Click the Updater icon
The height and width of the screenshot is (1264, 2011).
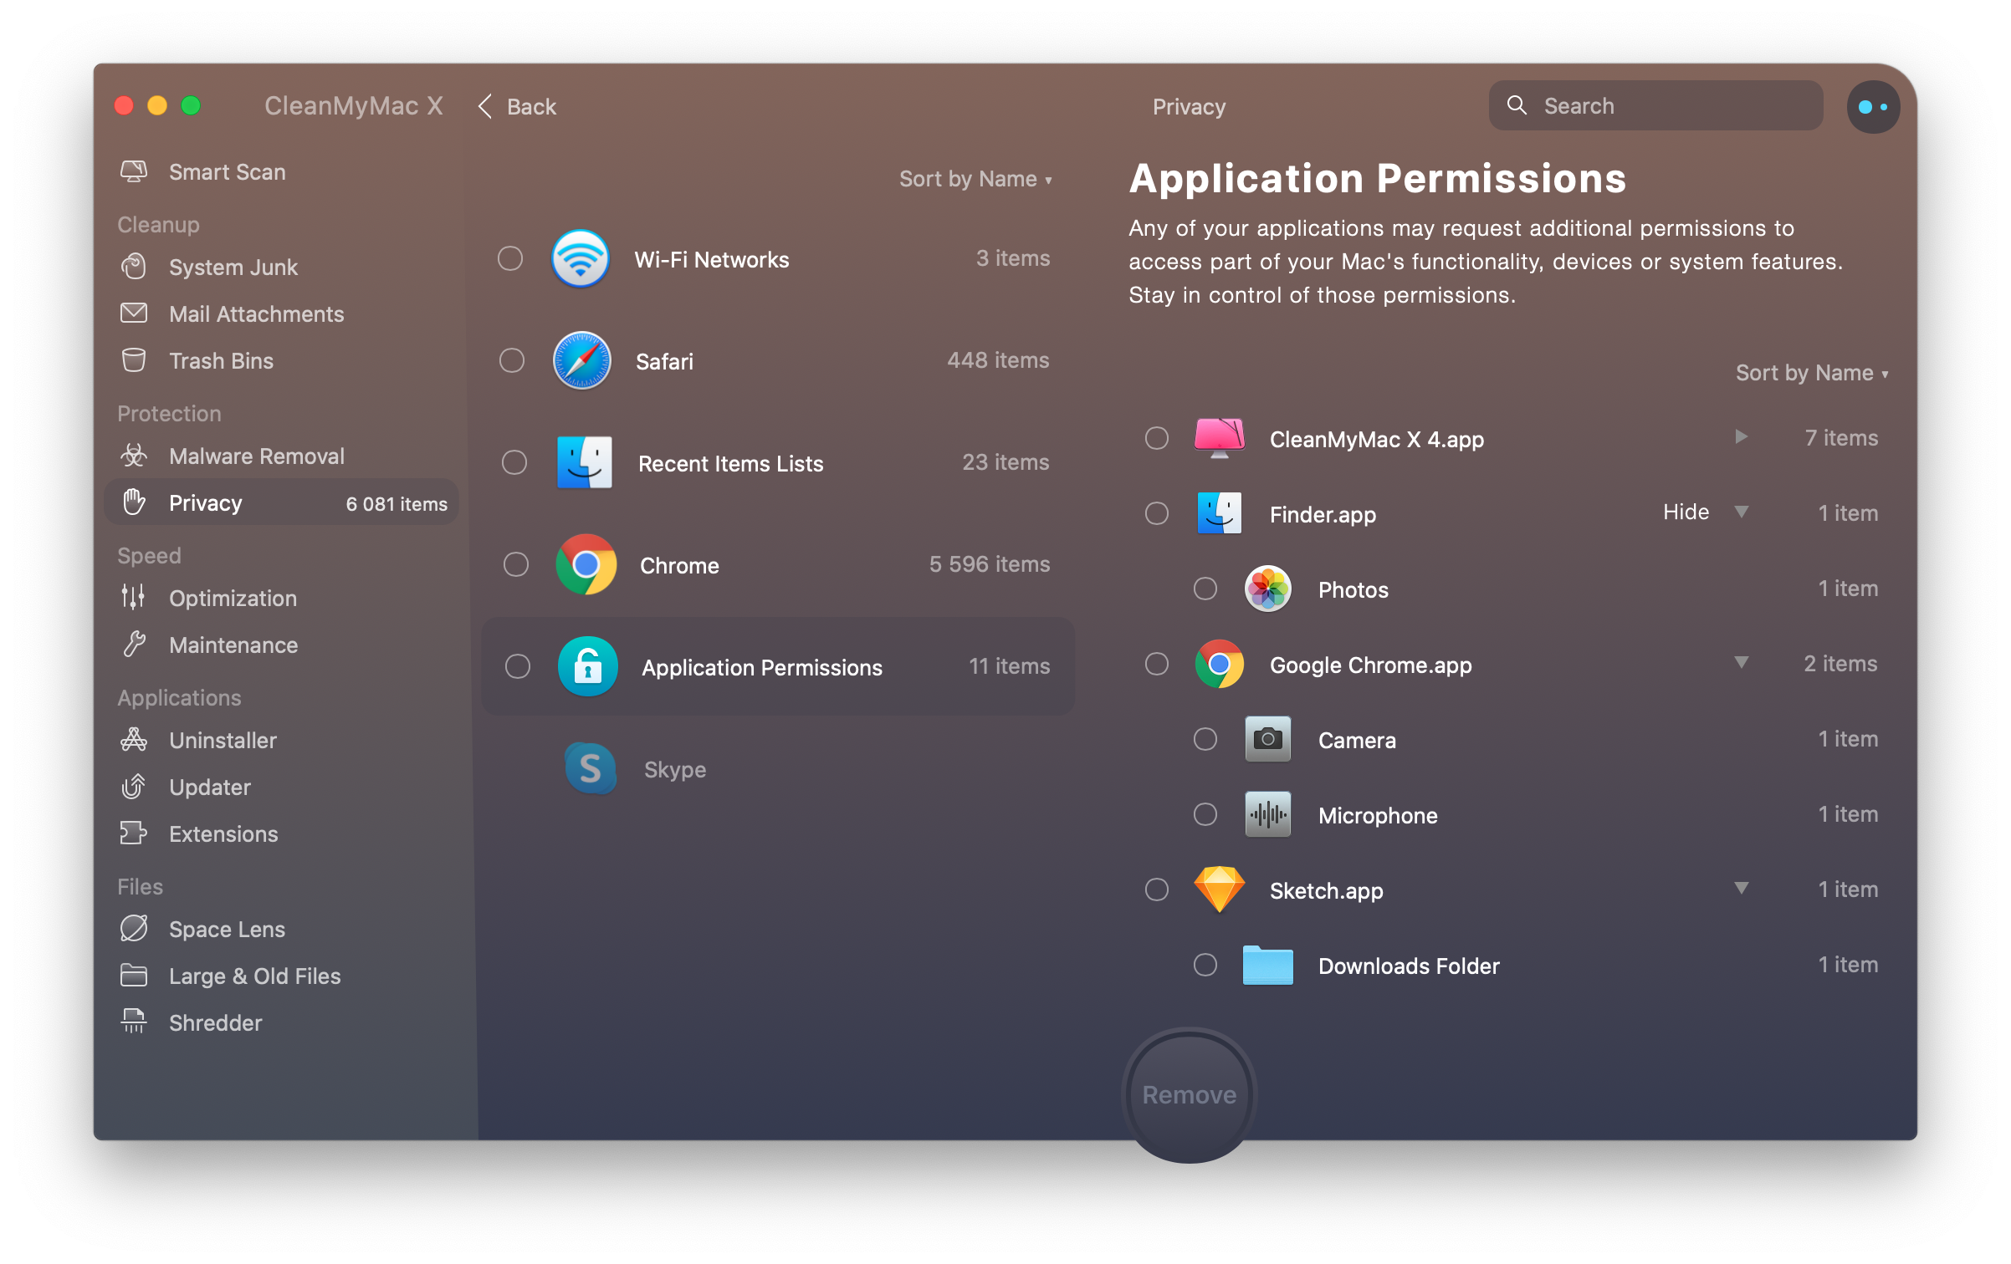[x=134, y=787]
